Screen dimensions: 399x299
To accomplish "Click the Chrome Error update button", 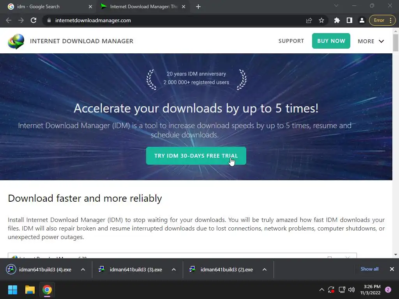I will tap(382, 20).
